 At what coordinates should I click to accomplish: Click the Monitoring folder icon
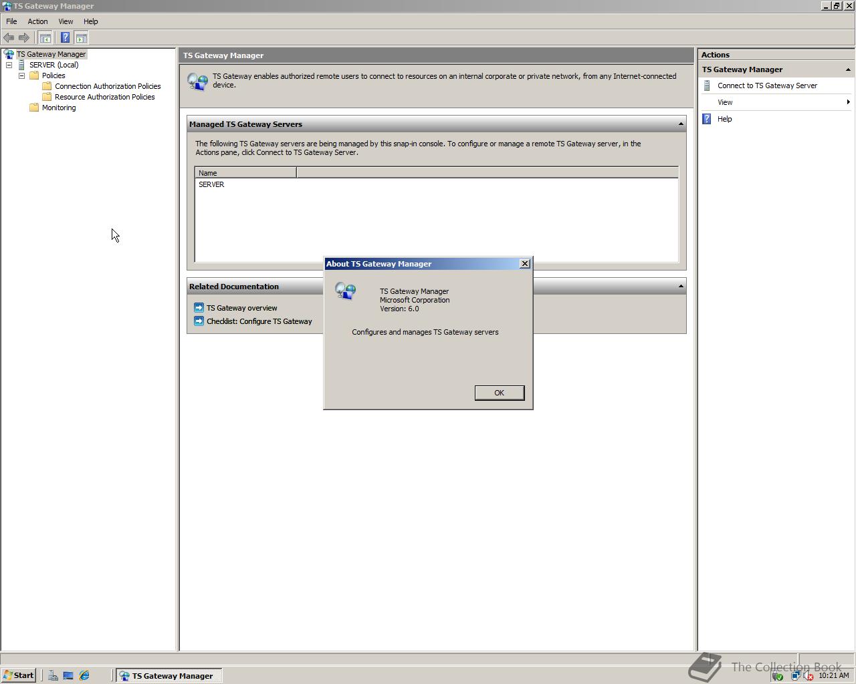click(34, 108)
